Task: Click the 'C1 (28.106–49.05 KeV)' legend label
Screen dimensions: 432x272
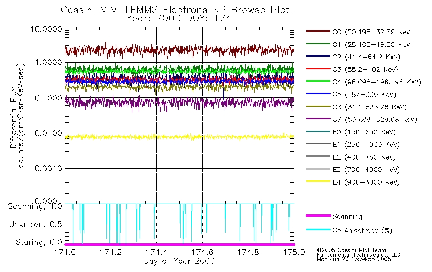Action: pyautogui.click(x=373, y=44)
